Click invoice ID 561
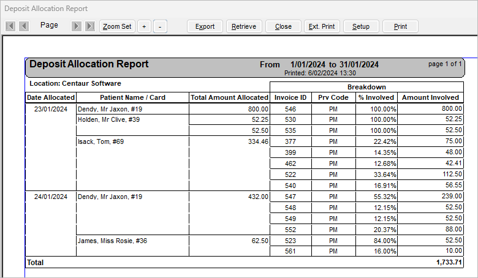The width and height of the screenshot is (478, 278). (290, 251)
